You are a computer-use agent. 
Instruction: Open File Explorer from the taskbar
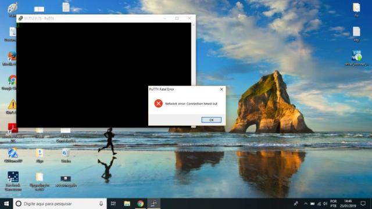(x=127, y=204)
